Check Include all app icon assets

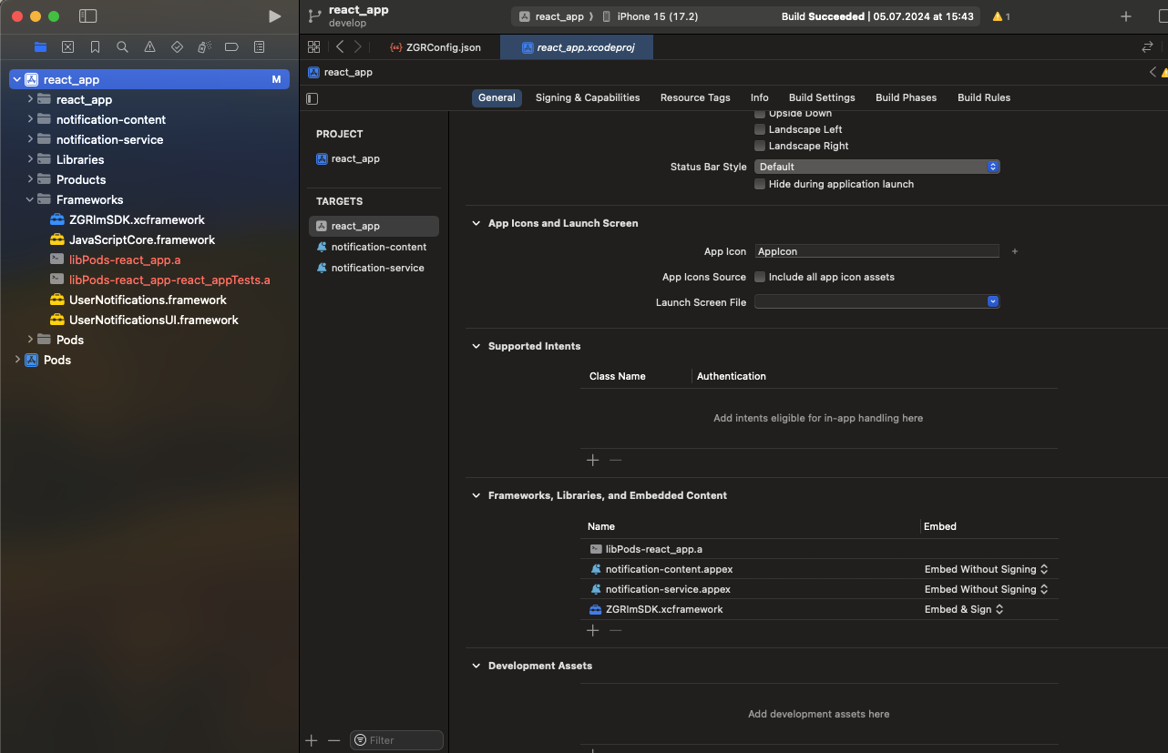[x=760, y=277]
